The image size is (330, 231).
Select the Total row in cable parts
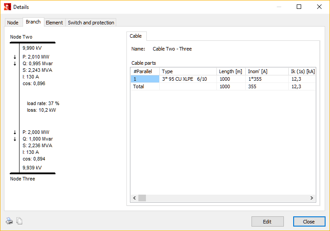click(145, 86)
